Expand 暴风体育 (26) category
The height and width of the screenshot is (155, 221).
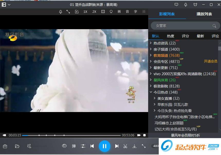click(151, 80)
